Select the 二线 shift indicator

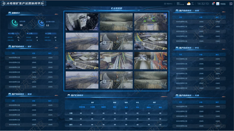pos(30,33)
